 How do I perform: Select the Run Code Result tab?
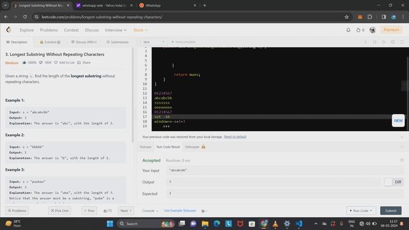coord(168,147)
